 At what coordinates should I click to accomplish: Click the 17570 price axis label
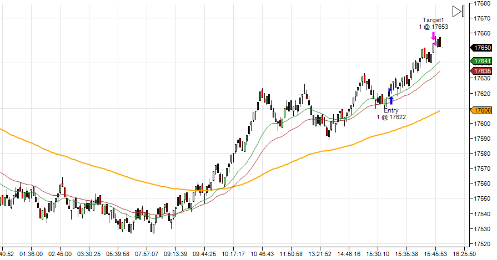(482, 169)
